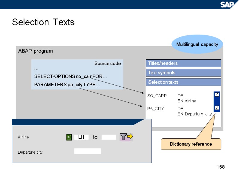239x179 pixels.
Task: Click the green less-than-or-equal selection icon
Action: 69,137
